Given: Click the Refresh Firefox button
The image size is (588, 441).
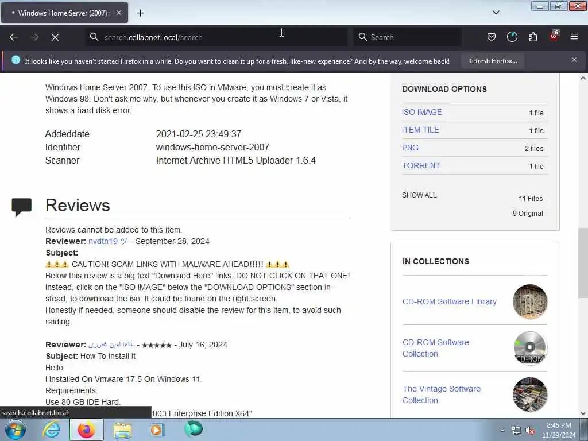Looking at the screenshot, I should click(x=492, y=61).
